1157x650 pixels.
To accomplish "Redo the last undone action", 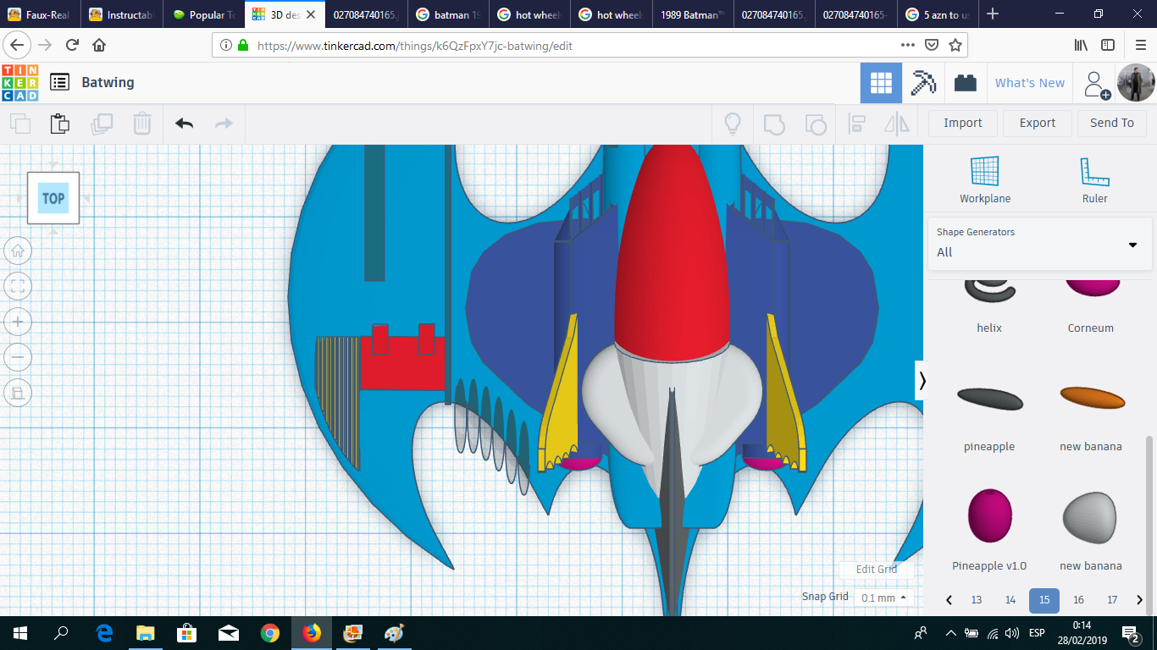I will point(224,124).
